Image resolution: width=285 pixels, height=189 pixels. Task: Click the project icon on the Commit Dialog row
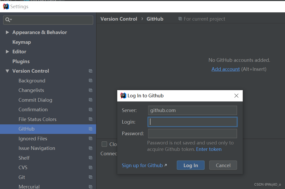pyautogui.click(x=90, y=100)
